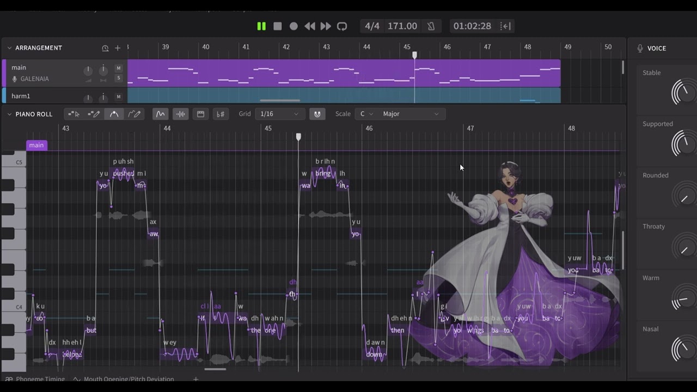Viewport: 697px width, 392px height.
Task: Select the purple main group label
Action: point(36,145)
